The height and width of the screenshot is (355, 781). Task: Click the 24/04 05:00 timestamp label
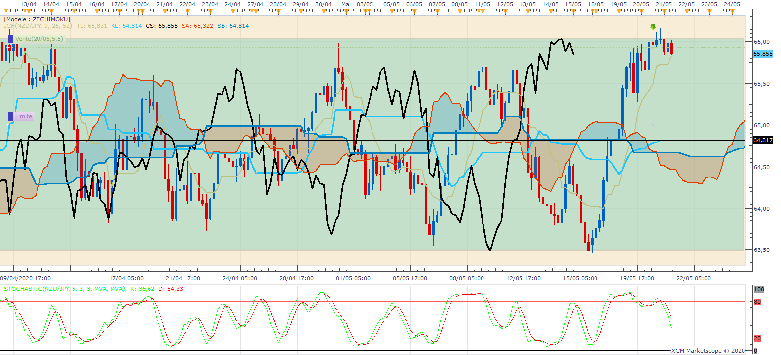coord(240,278)
